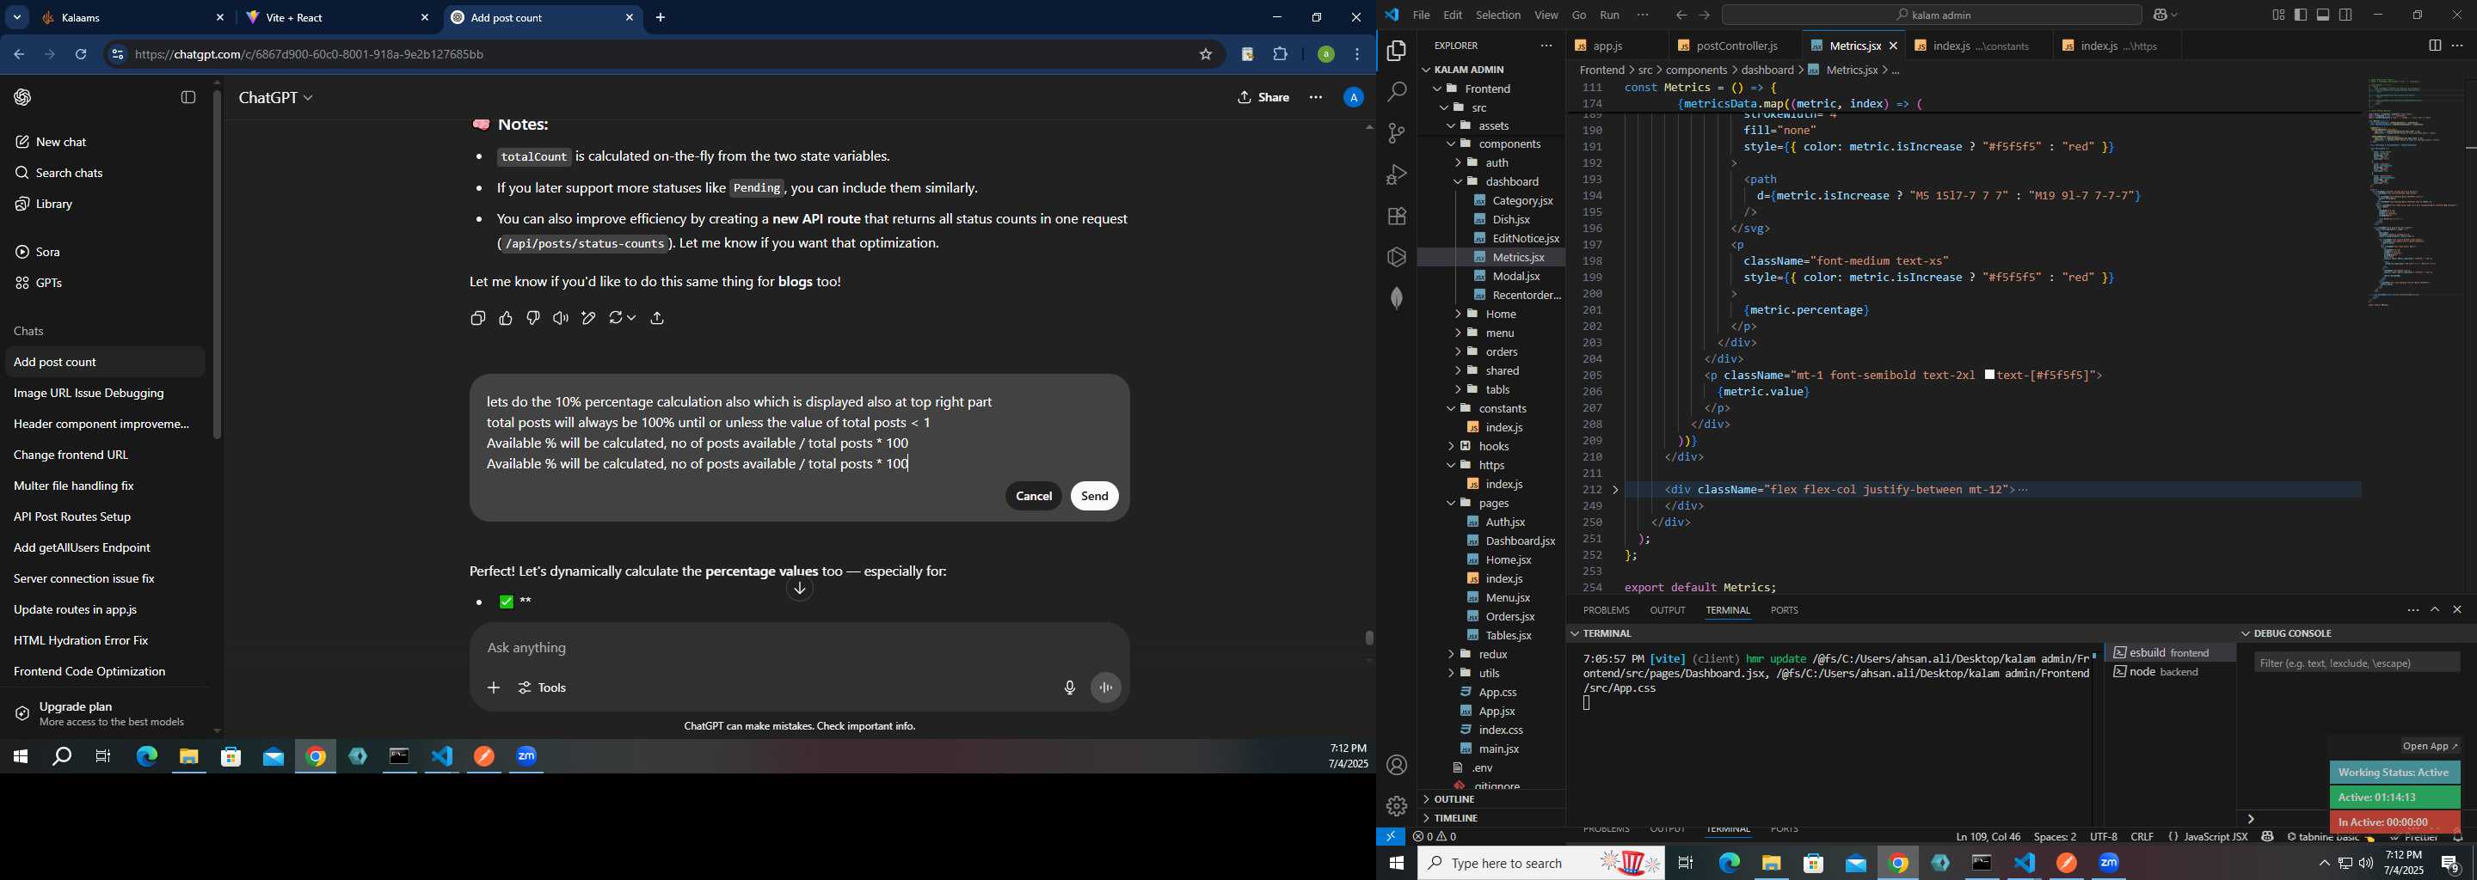Viewport: 2477px width, 880px height.
Task: Click the editor minimap preview
Action: coord(2414,192)
